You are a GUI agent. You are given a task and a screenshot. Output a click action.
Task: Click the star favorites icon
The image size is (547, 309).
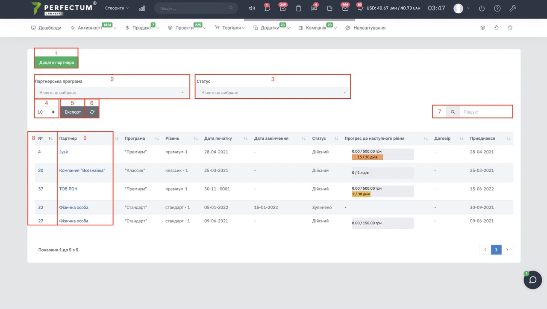point(510,28)
